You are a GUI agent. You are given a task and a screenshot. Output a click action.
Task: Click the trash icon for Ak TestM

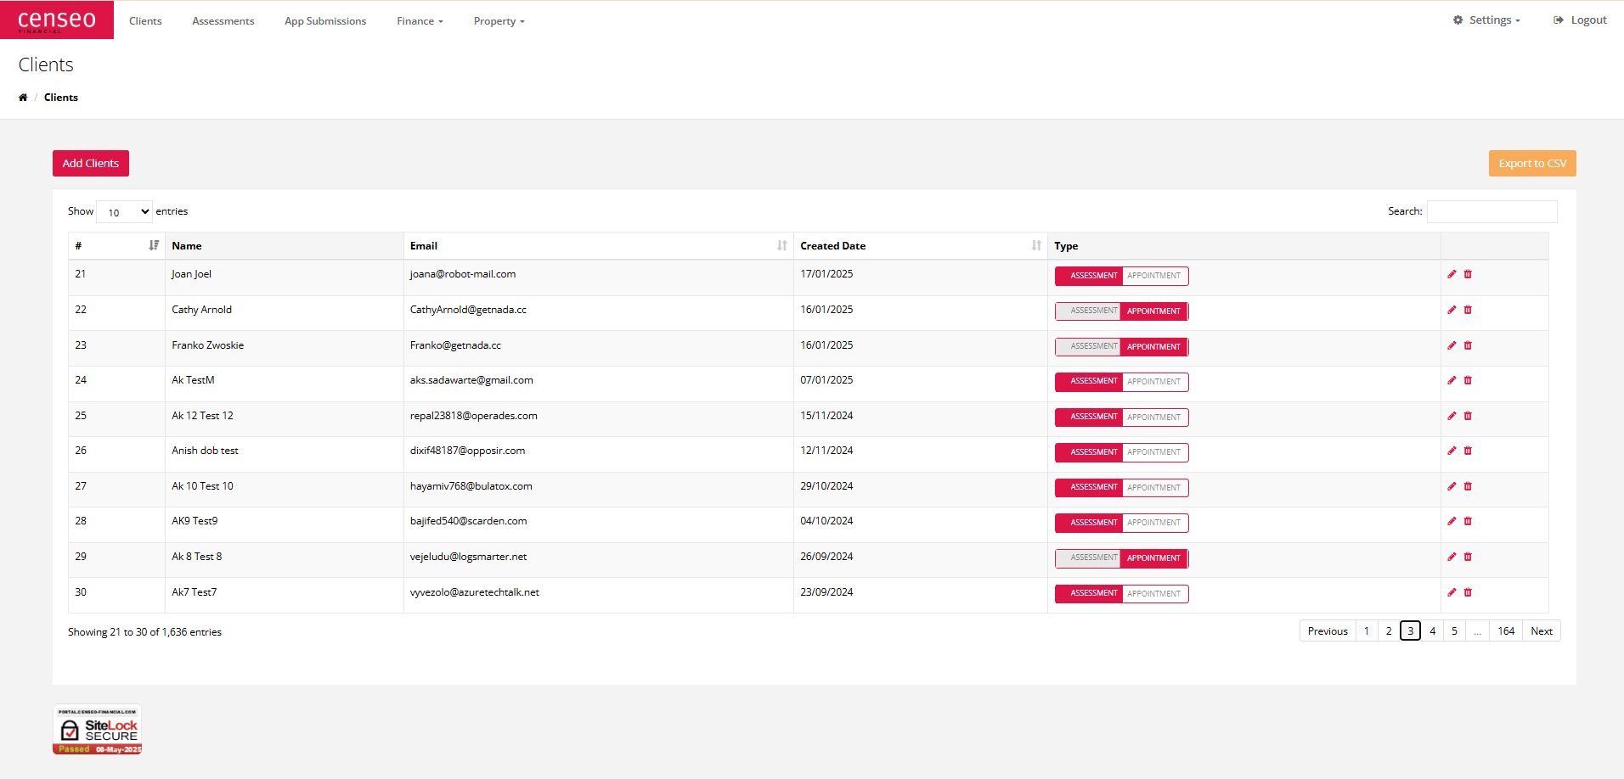point(1468,380)
